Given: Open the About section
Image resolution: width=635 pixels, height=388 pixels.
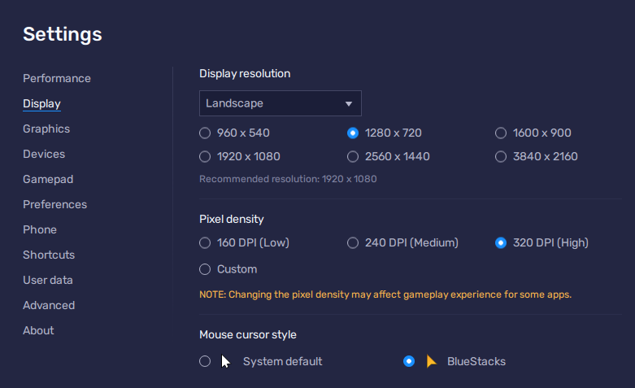Looking at the screenshot, I should coord(38,330).
